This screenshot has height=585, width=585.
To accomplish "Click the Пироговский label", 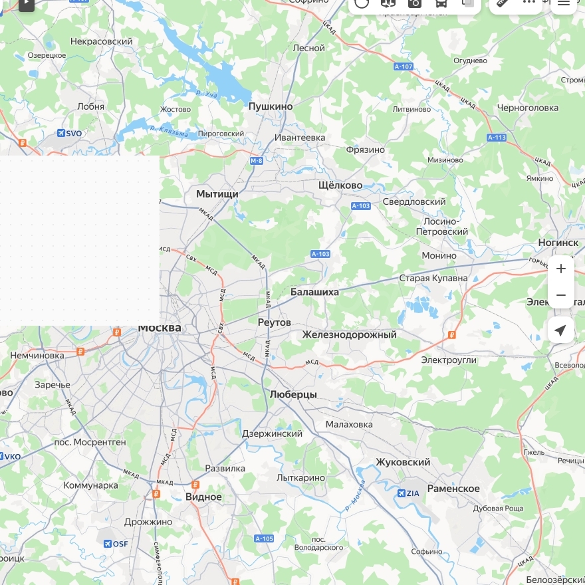I will tap(221, 134).
